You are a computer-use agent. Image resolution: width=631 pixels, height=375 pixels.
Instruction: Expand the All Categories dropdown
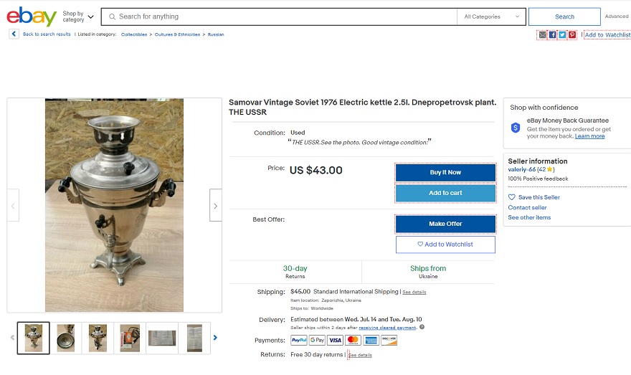tap(491, 17)
